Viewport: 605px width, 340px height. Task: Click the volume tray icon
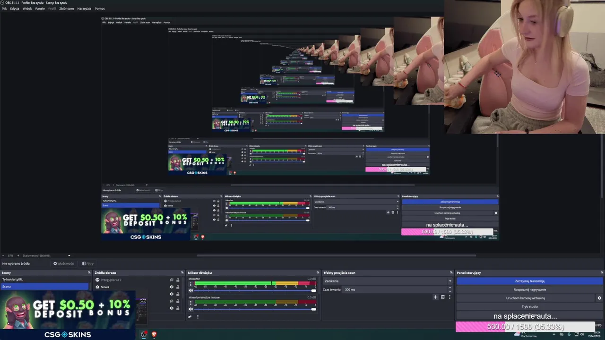pyautogui.click(x=583, y=334)
